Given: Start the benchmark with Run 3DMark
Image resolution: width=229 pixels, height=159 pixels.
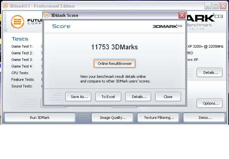Looking at the screenshot, I should pyautogui.click(x=40, y=118).
